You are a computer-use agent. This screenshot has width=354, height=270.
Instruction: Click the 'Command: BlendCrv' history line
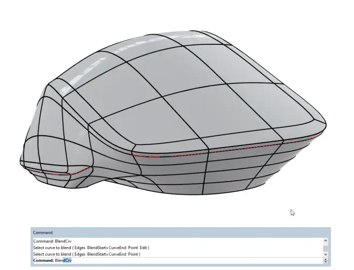click(53, 241)
